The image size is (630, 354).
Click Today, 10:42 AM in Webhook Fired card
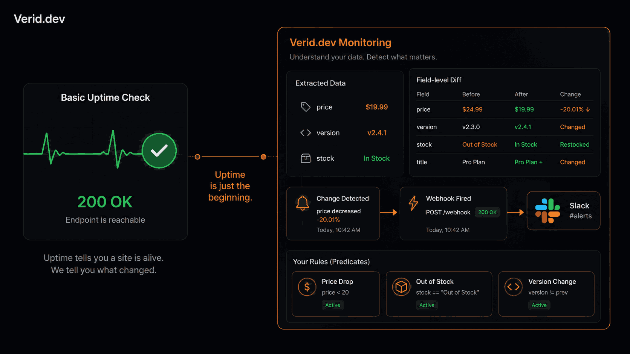448,230
